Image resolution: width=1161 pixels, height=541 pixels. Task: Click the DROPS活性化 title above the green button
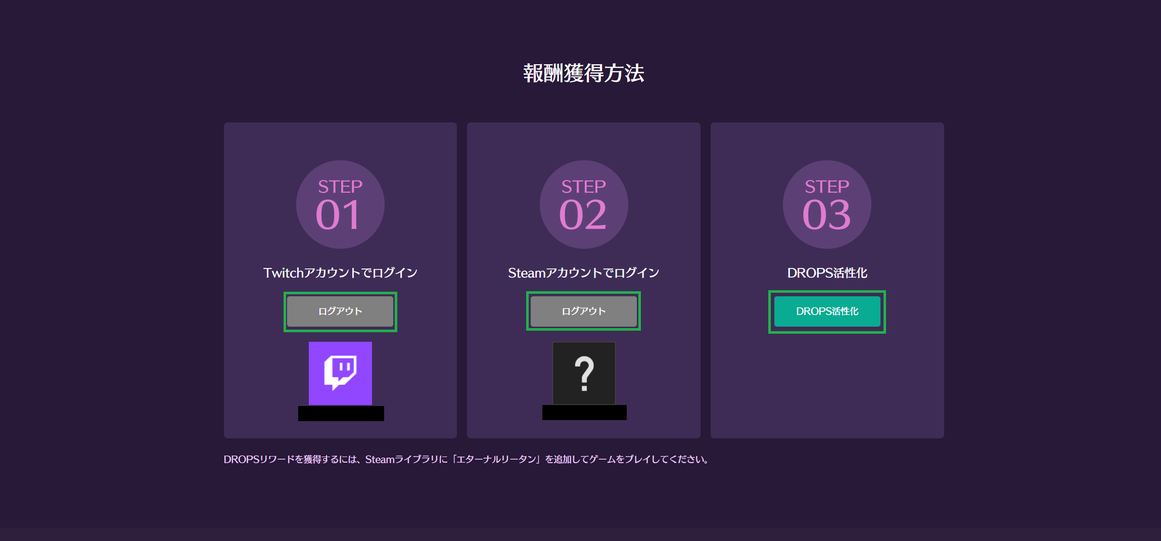tap(827, 273)
